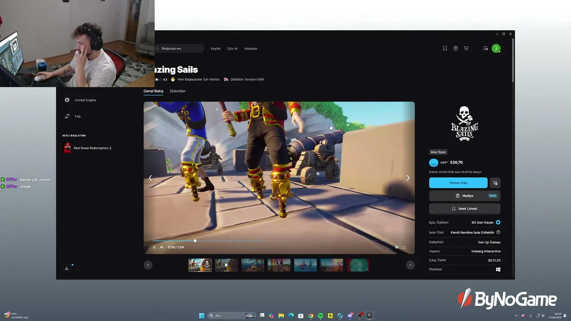Pause the trailer video
571x321 pixels.
pos(154,247)
